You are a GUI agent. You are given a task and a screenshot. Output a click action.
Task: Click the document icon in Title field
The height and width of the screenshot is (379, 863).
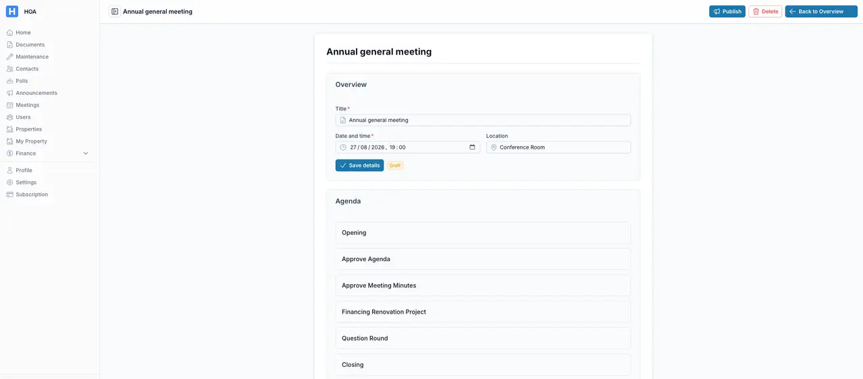343,120
